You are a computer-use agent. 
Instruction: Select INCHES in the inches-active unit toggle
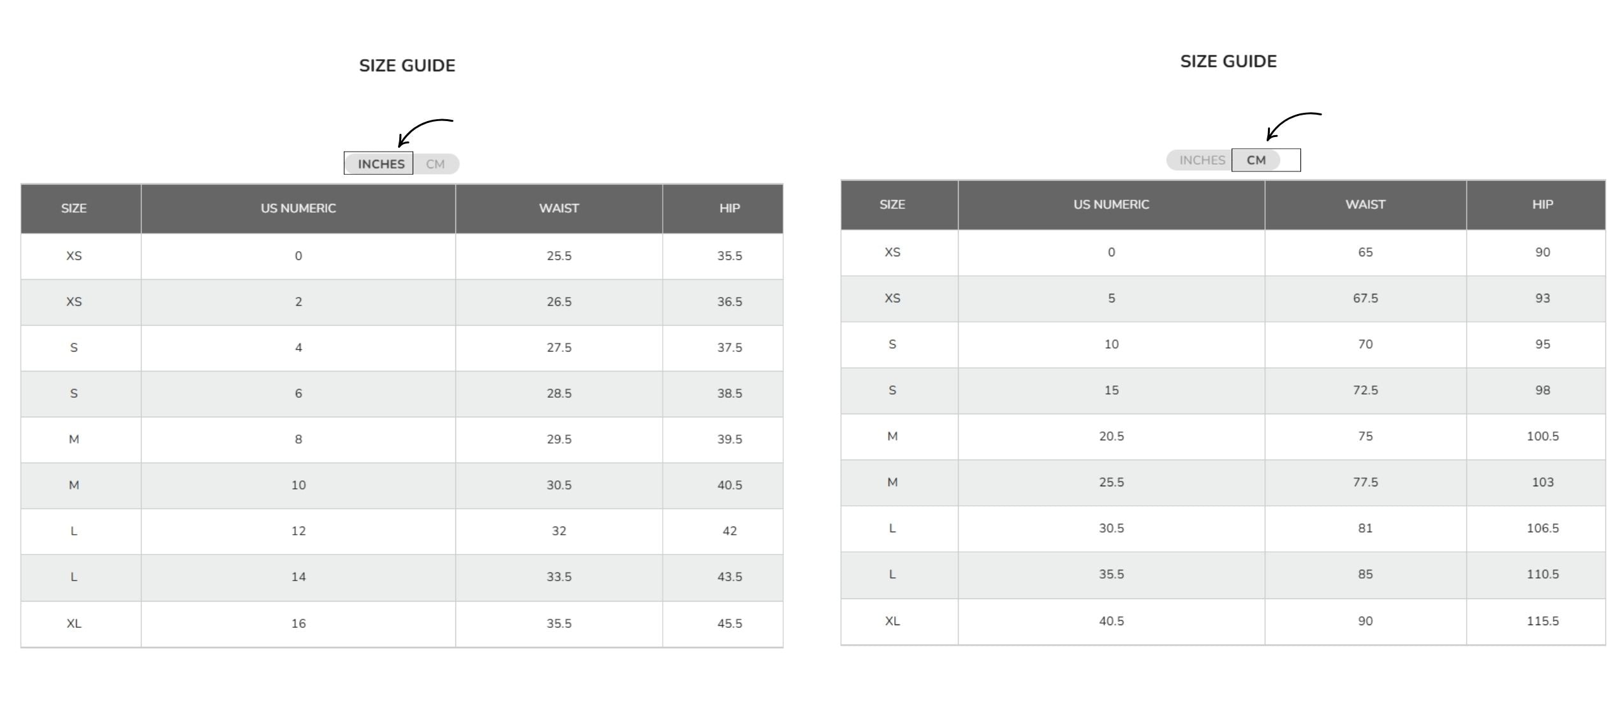click(380, 164)
